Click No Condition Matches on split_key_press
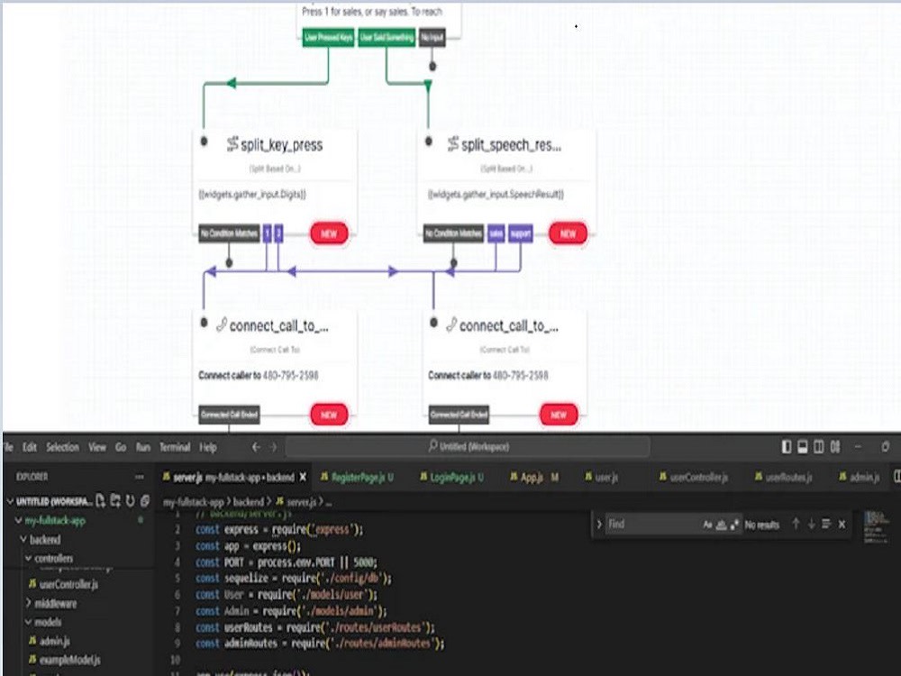This screenshot has width=901, height=676. [229, 233]
